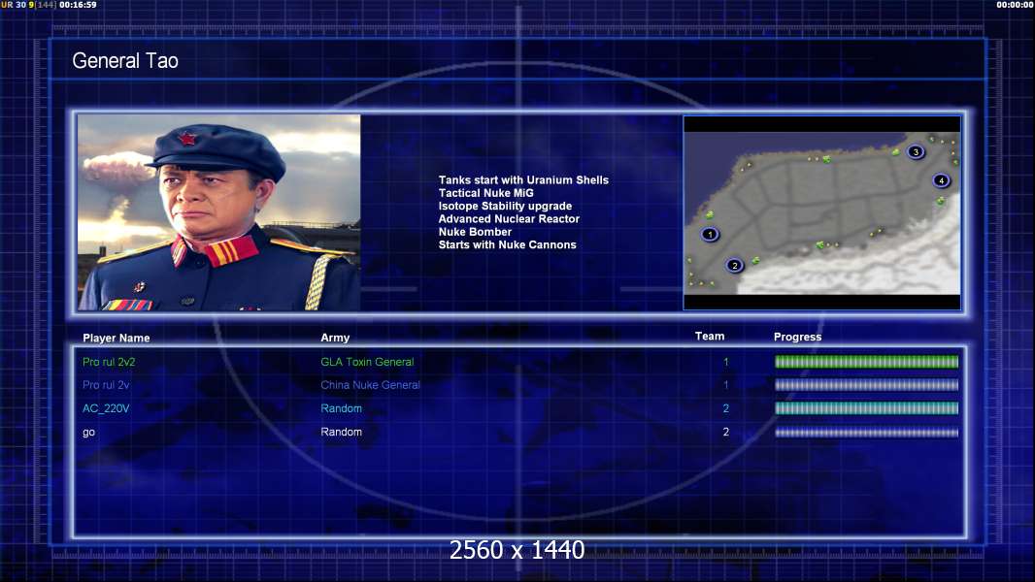Click progress bar of player go
The image size is (1035, 582).
[x=867, y=433]
